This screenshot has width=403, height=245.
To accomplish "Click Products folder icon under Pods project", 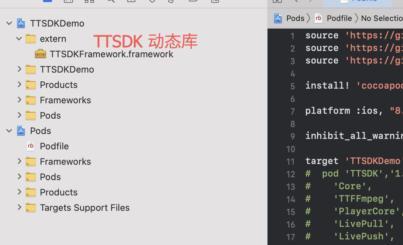I will (x=31, y=192).
